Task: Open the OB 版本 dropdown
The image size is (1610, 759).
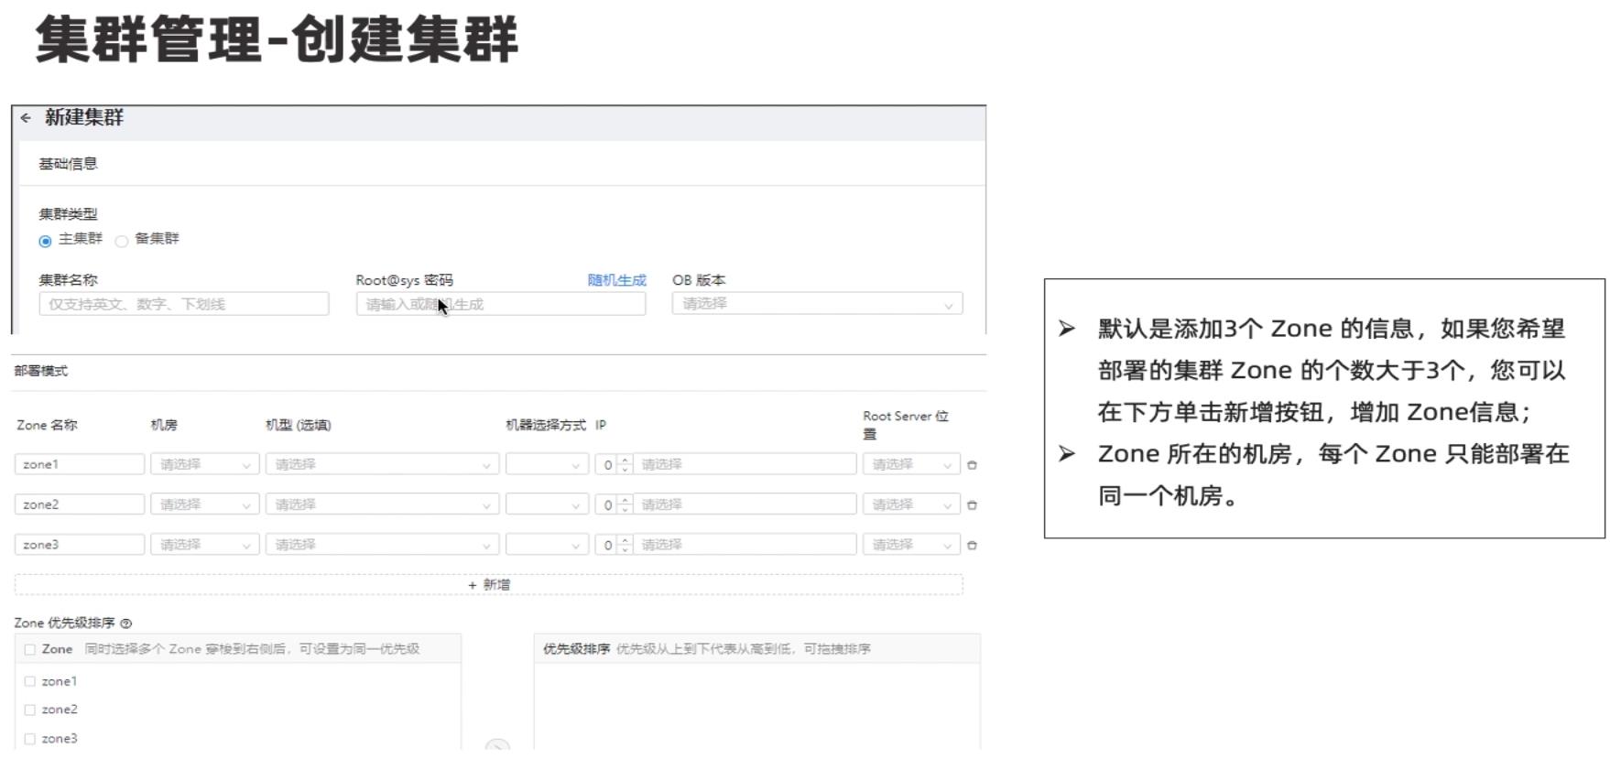Action: [x=816, y=304]
